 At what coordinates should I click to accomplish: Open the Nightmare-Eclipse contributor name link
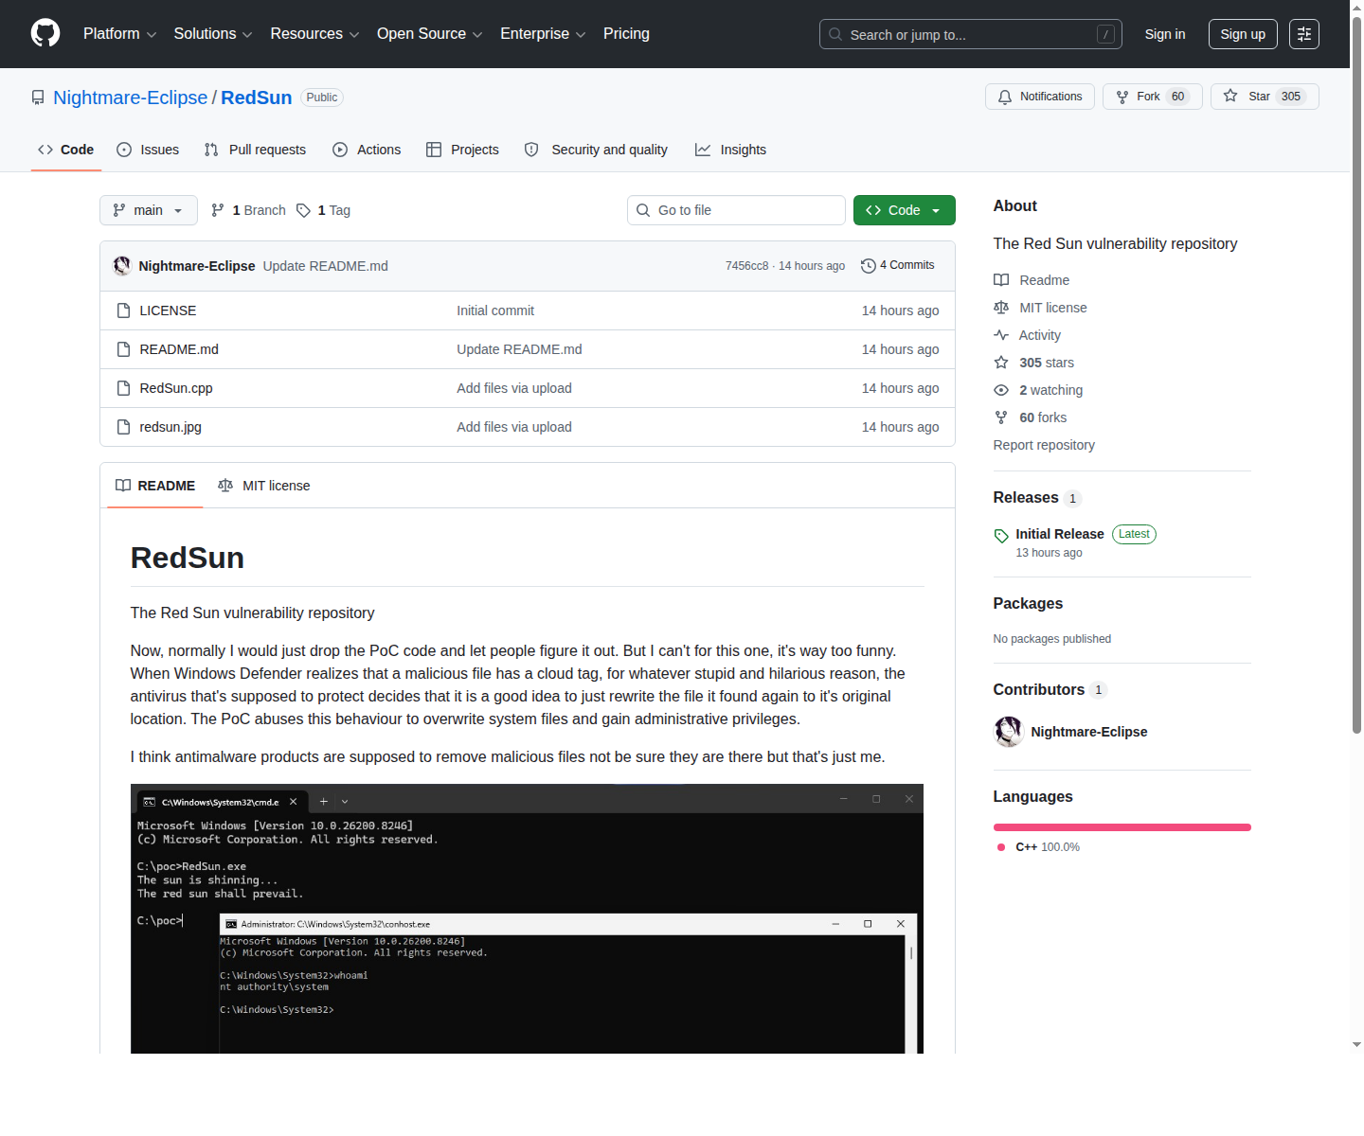(1089, 732)
